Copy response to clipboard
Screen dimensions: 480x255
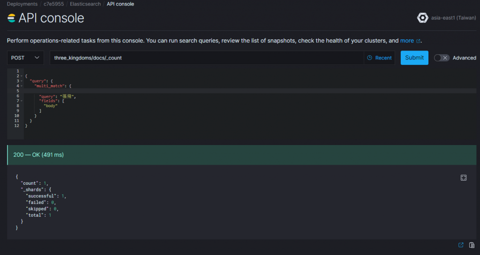(x=472, y=245)
